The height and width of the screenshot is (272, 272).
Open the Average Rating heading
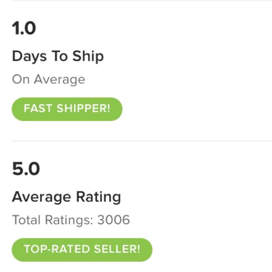[x=66, y=197]
